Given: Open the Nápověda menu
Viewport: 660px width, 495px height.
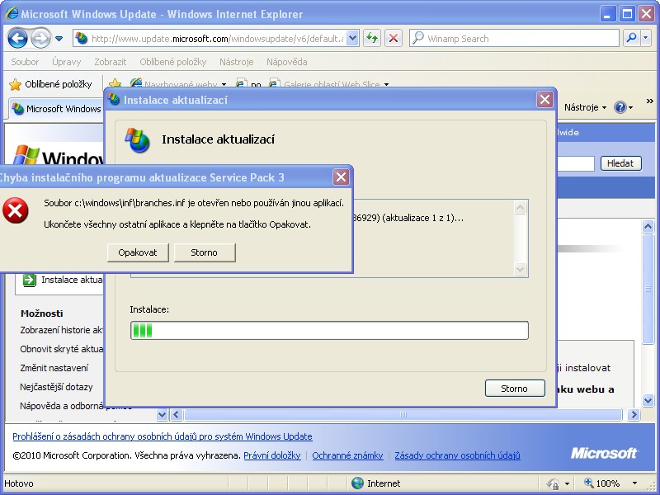Looking at the screenshot, I should pyautogui.click(x=286, y=62).
